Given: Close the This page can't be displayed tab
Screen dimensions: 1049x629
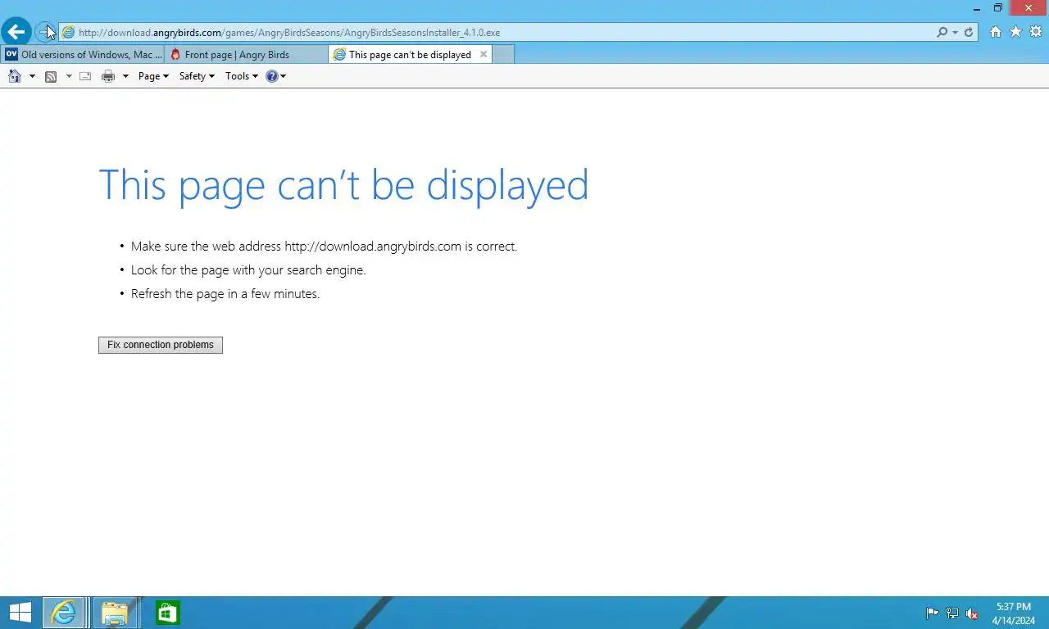Looking at the screenshot, I should 484,54.
